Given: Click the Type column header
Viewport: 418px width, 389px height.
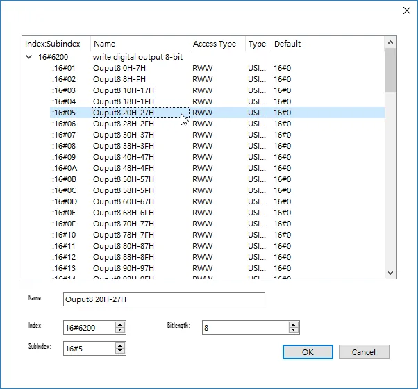Looking at the screenshot, I should click(x=258, y=44).
